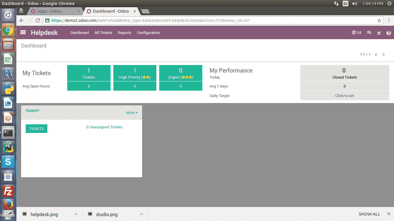Open the keyboard language En indicator
The image size is (394, 221).
346,3
